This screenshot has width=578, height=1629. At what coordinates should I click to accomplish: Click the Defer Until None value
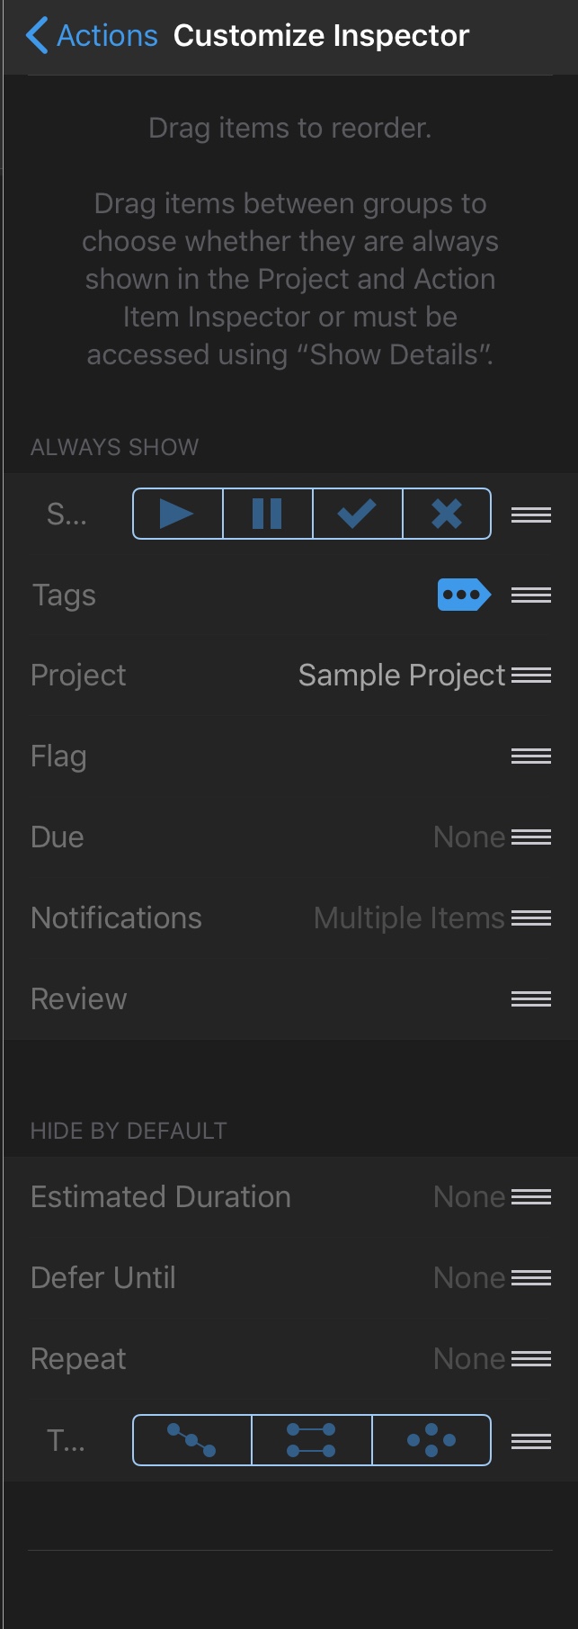[468, 1278]
